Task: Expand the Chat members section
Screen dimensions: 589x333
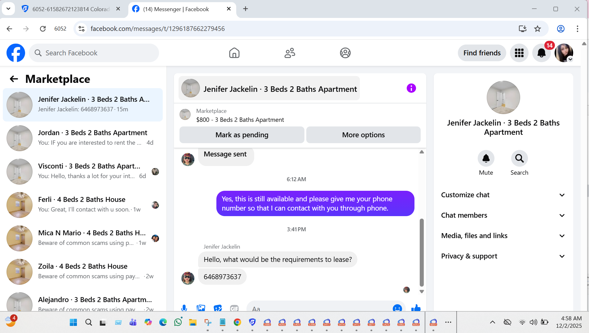Action: tap(503, 215)
